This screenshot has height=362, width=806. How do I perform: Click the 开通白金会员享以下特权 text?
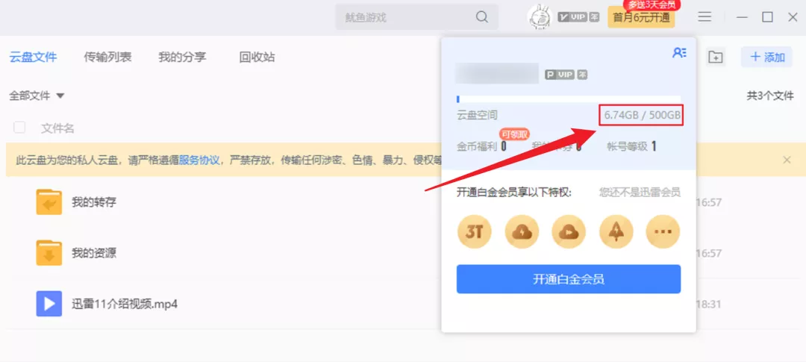click(x=514, y=193)
